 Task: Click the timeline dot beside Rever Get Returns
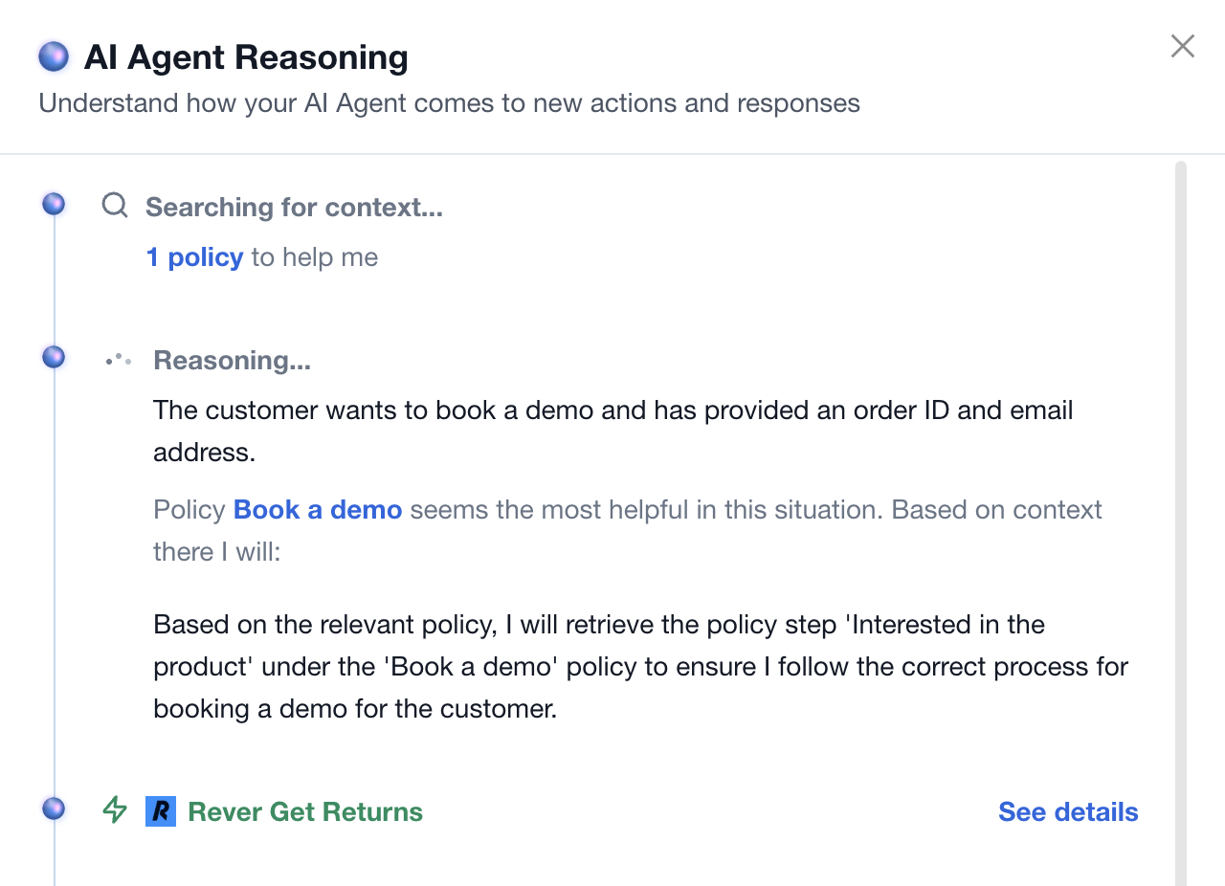(54, 808)
